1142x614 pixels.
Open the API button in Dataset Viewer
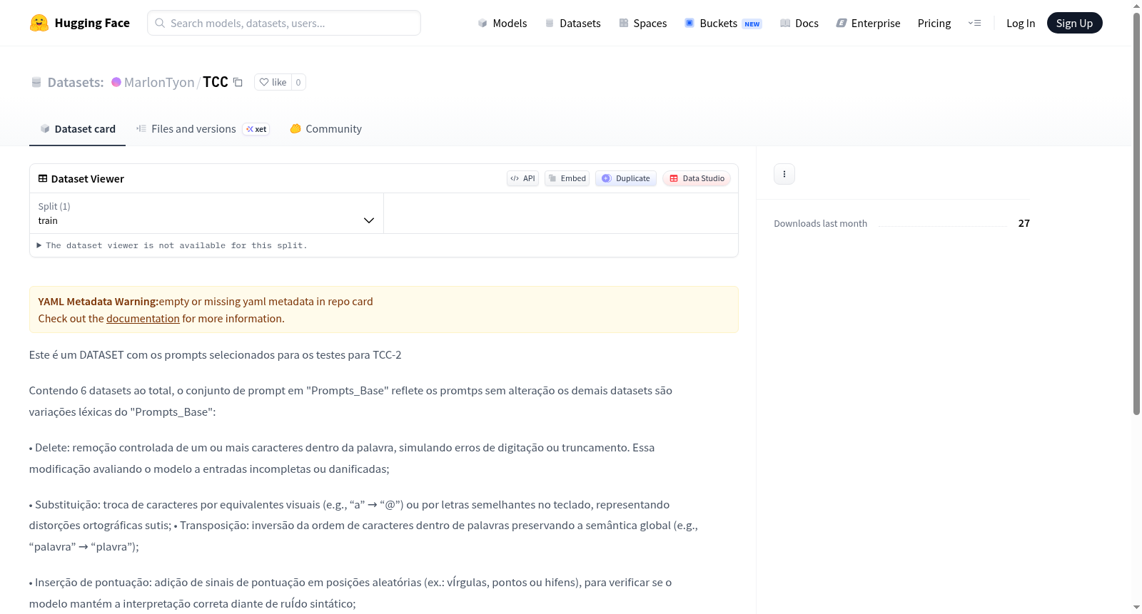[522, 178]
